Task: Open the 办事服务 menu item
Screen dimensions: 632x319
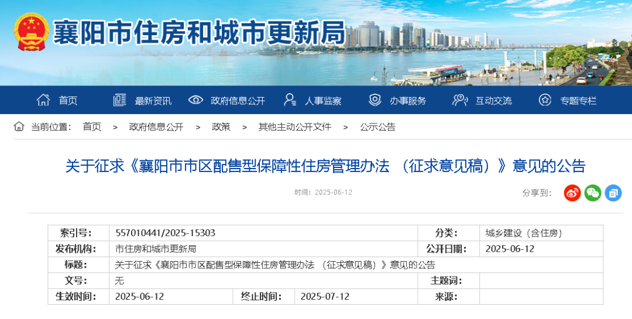Action: click(408, 101)
